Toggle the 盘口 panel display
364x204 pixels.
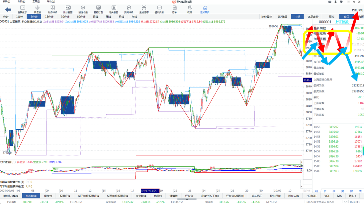346,17
